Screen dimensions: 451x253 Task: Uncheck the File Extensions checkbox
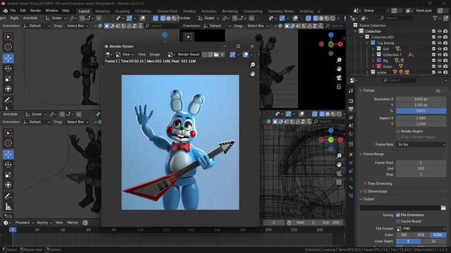click(398, 215)
